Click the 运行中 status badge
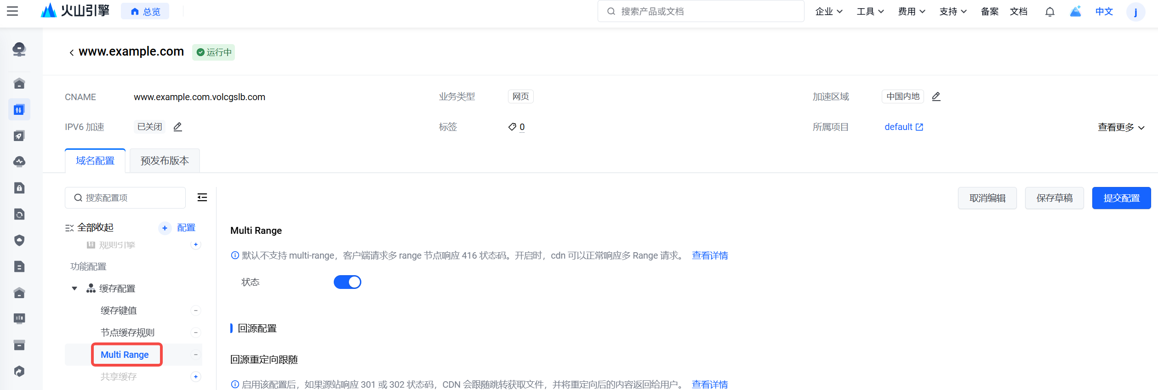This screenshot has width=1158, height=390. click(x=214, y=52)
